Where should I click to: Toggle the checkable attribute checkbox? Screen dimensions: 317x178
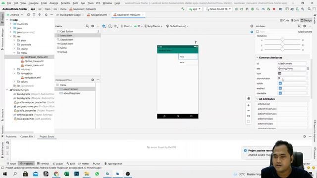pyautogui.click(x=280, y=93)
